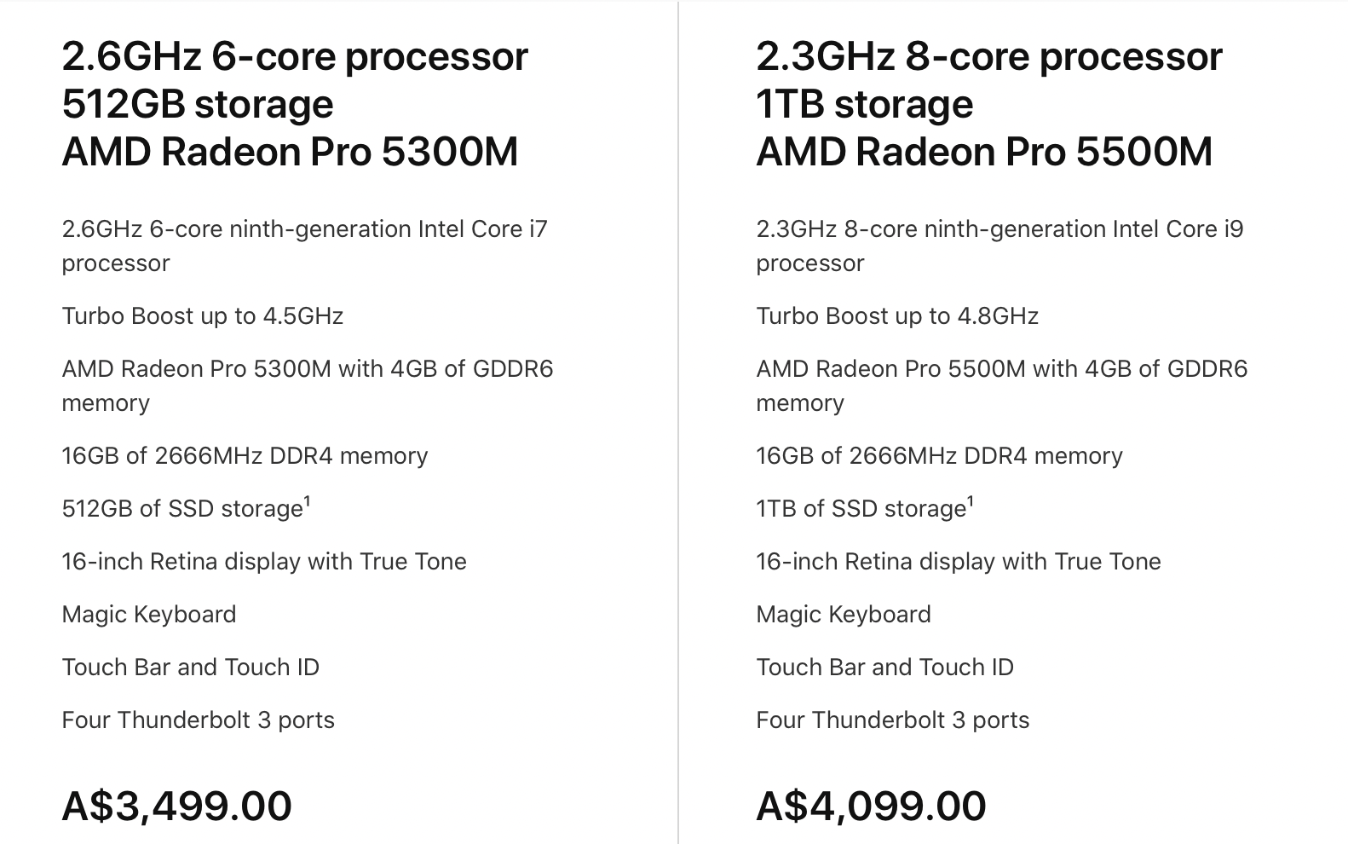Click the A$3,499.00 price
The image size is (1348, 844).
[176, 806]
